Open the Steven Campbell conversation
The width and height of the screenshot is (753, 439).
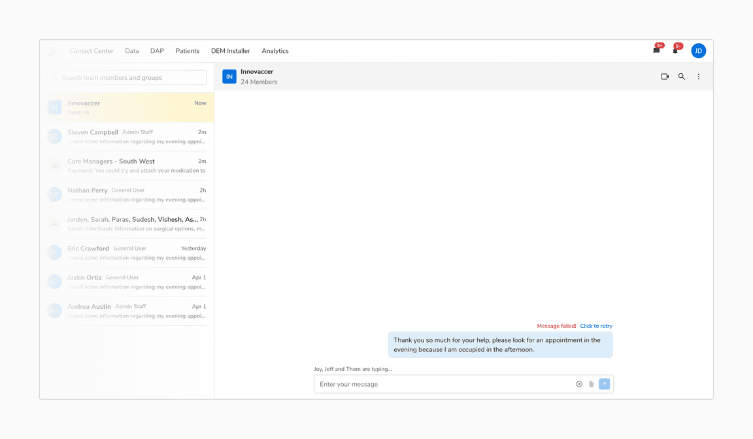click(127, 136)
